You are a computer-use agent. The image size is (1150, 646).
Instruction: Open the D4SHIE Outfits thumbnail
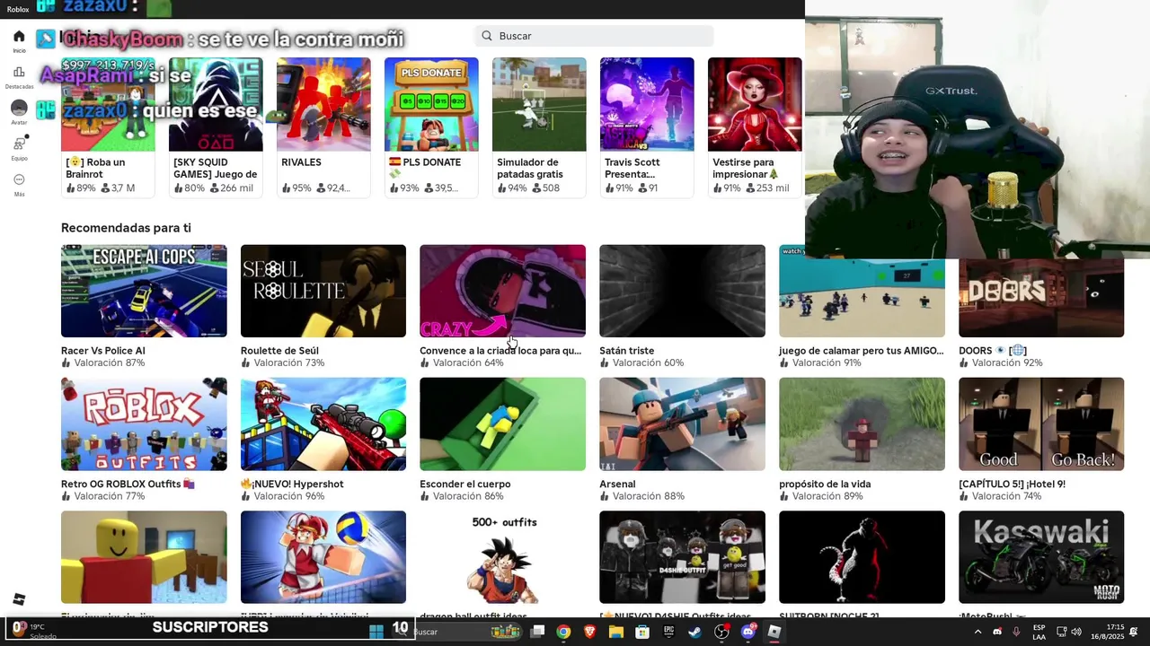click(x=682, y=557)
